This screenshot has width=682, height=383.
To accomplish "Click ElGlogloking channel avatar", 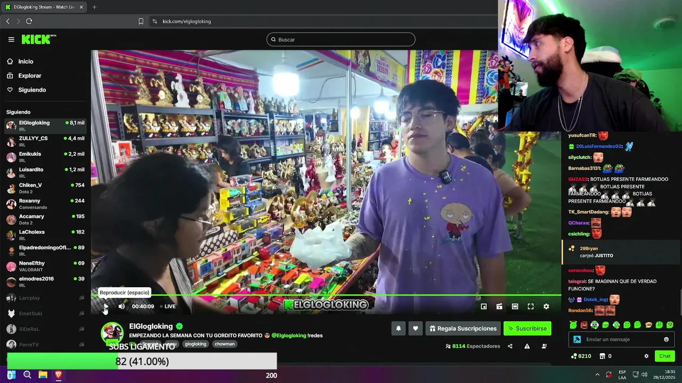I will pos(112,333).
